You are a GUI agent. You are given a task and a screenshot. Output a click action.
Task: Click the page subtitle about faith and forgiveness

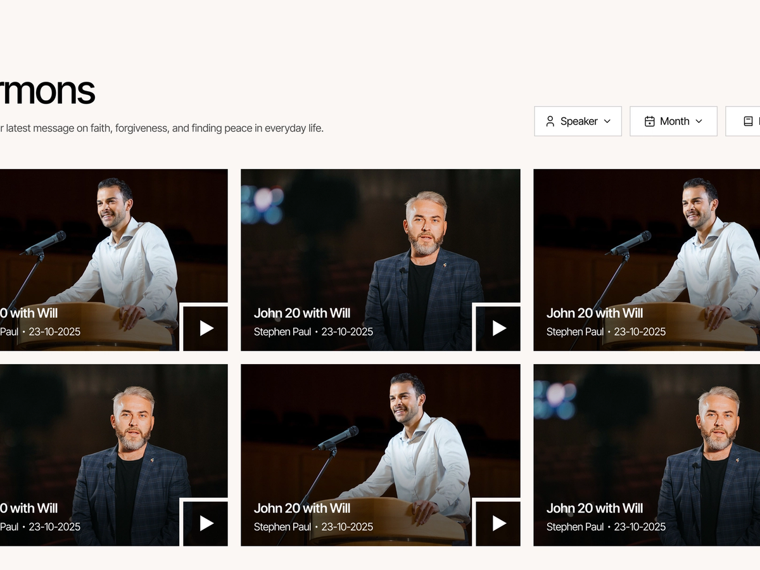pos(161,128)
